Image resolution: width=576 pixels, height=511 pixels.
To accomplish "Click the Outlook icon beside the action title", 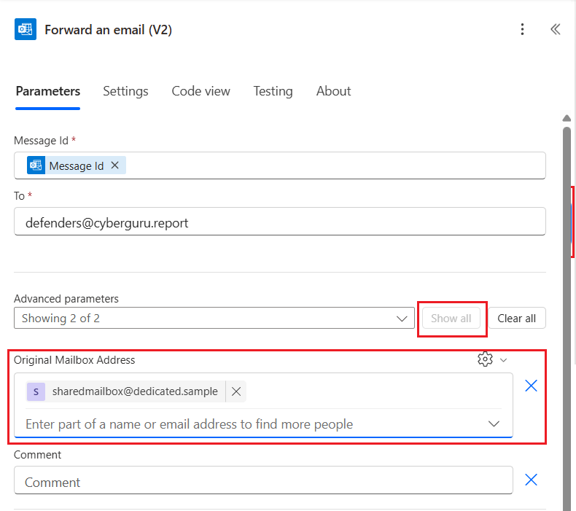I will (x=26, y=29).
